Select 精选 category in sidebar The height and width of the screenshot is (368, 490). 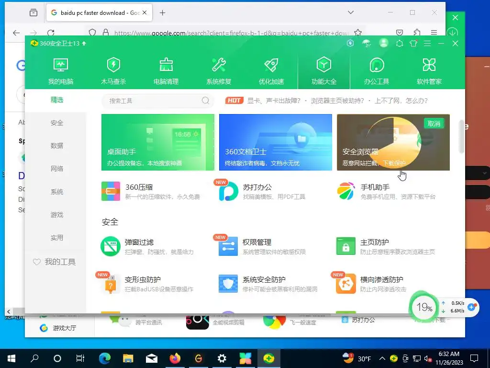(x=57, y=100)
